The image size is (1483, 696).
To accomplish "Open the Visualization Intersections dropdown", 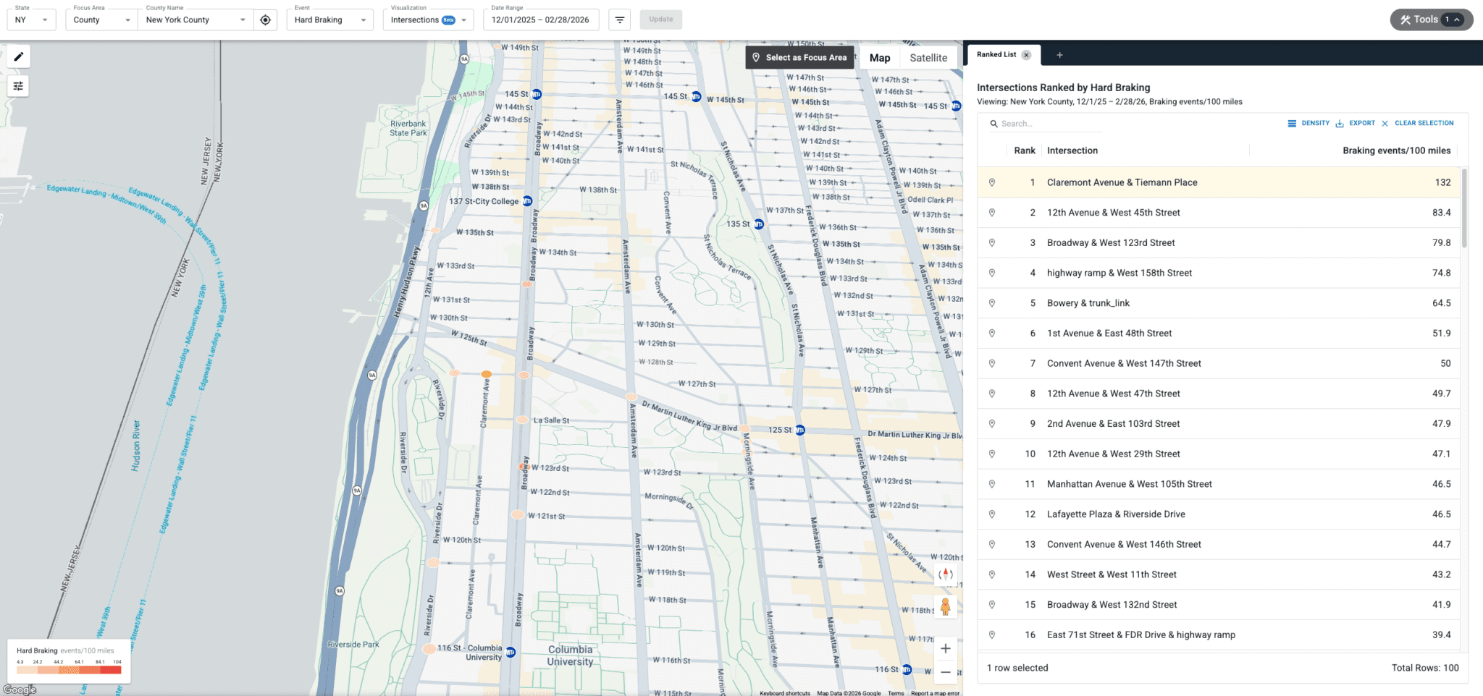I will click(x=428, y=20).
